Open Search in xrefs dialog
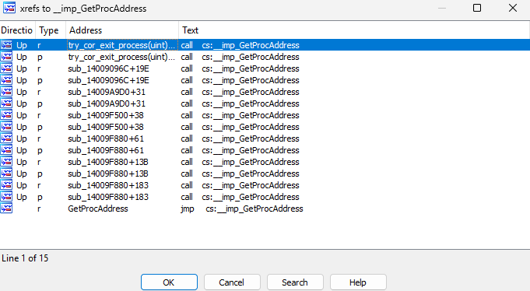530x291 pixels. pyautogui.click(x=295, y=282)
